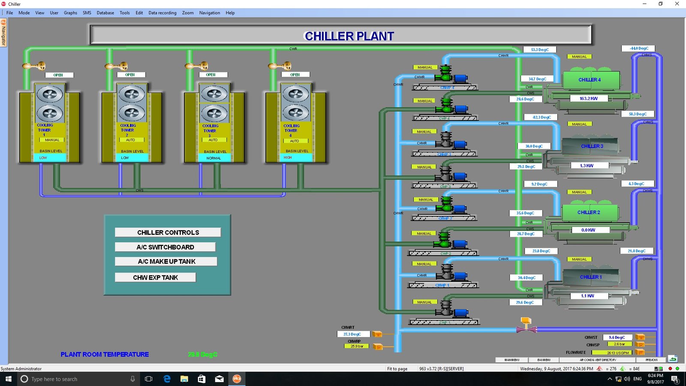Open the A/C Switchboard page

click(165, 247)
